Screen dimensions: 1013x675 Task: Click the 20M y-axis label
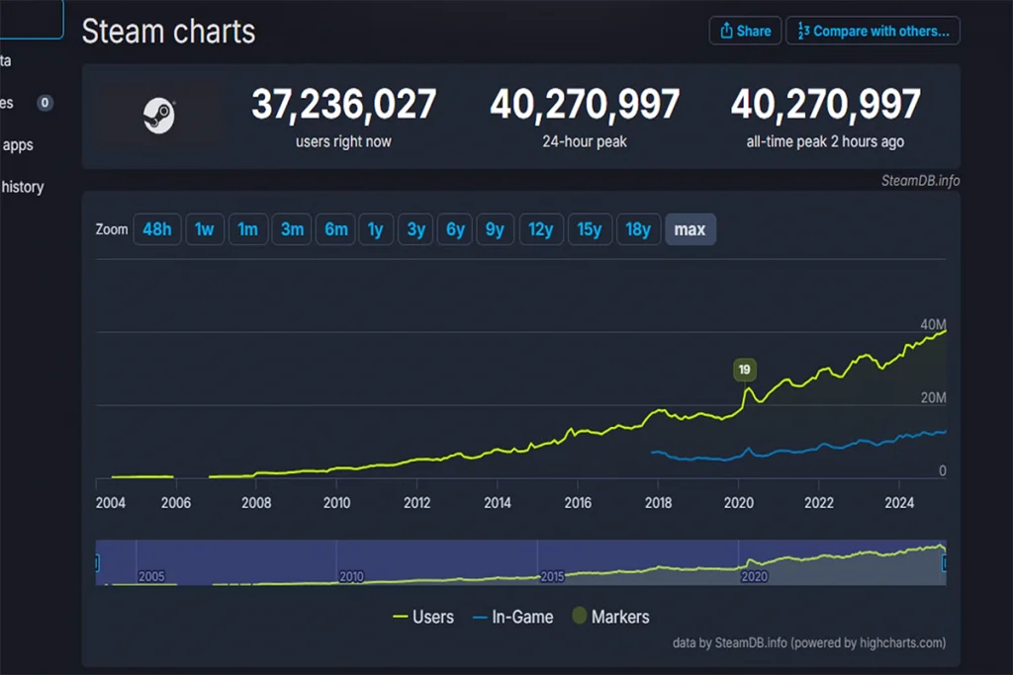coord(934,397)
